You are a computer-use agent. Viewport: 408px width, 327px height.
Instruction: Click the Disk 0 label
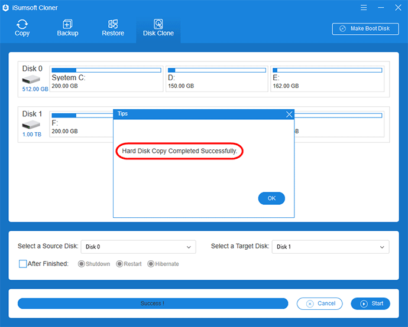33,68
